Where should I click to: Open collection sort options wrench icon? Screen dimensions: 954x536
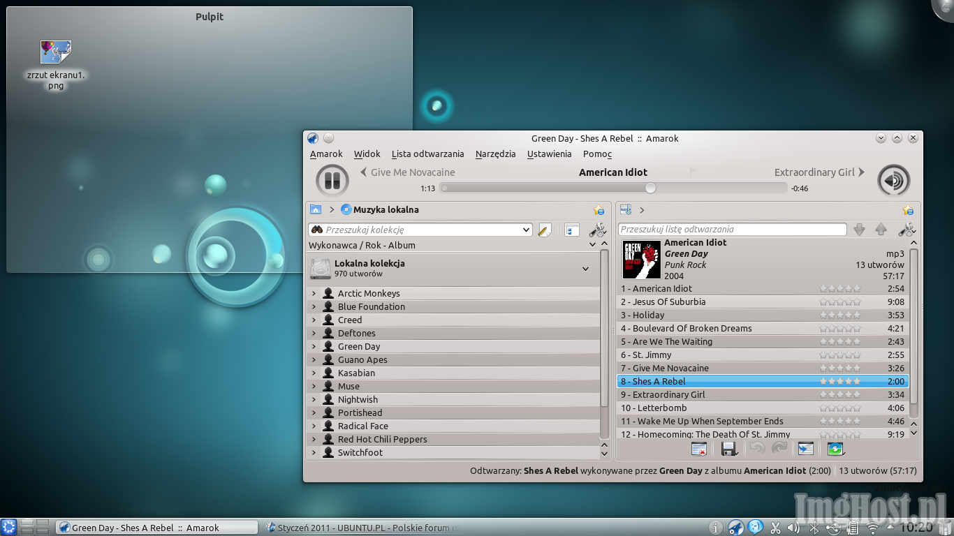[x=597, y=230]
